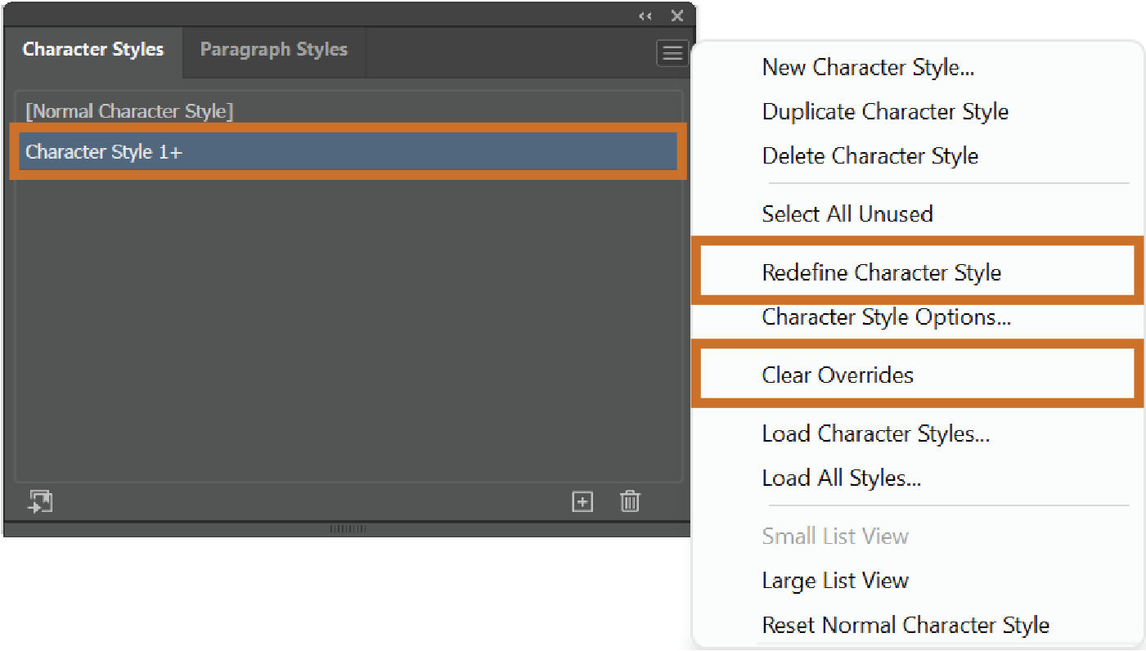Delete the selected style using the trash icon
The height and width of the screenshot is (651, 1146).
(629, 501)
